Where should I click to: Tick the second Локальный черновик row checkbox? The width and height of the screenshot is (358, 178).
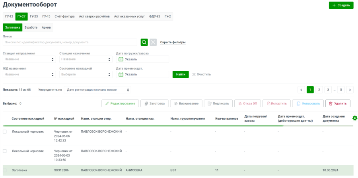pos(5,151)
